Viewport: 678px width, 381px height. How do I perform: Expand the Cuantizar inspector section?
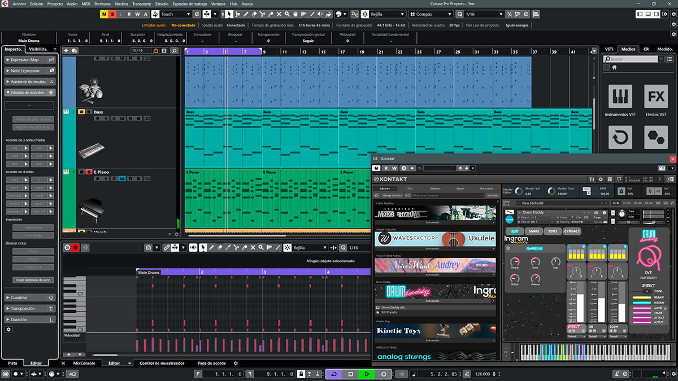click(31, 297)
